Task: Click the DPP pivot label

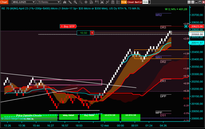Action: coord(163,96)
